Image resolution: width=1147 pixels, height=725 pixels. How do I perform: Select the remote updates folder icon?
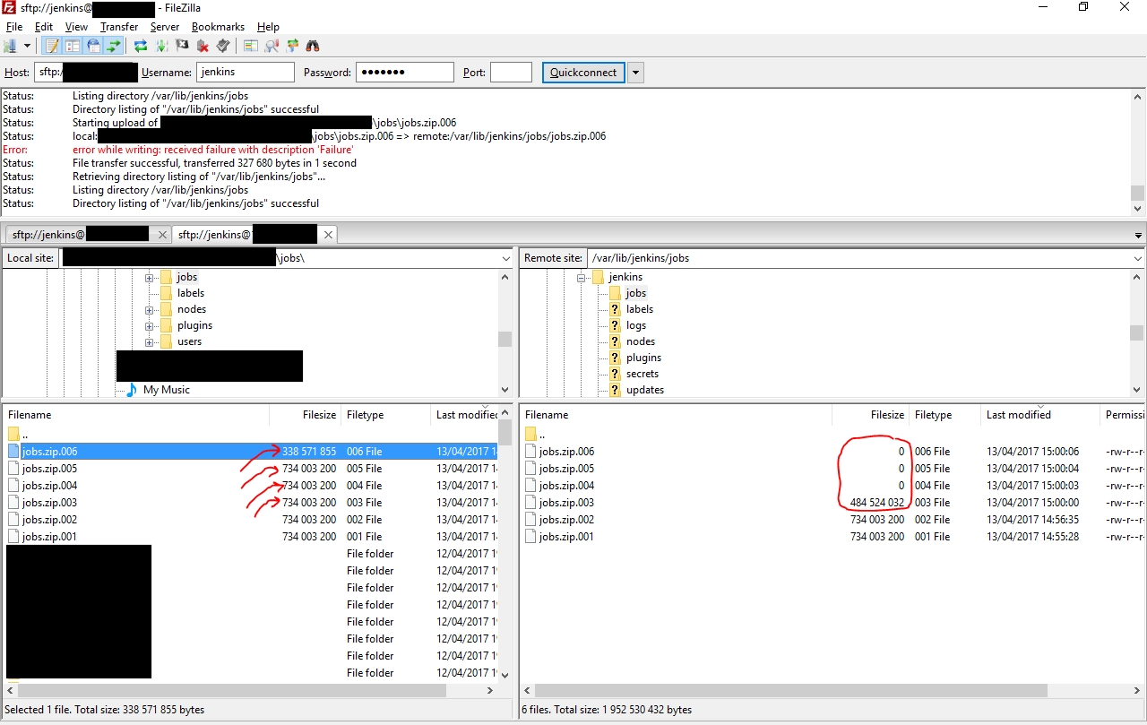615,390
